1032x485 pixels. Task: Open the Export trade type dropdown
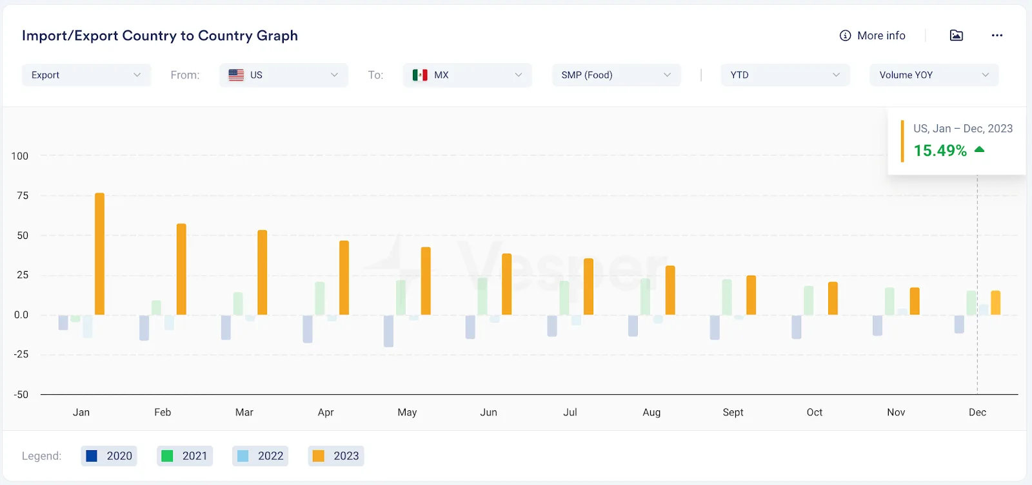86,75
